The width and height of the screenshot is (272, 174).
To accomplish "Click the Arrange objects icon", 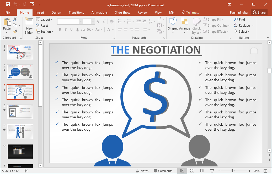I will [x=185, y=25].
